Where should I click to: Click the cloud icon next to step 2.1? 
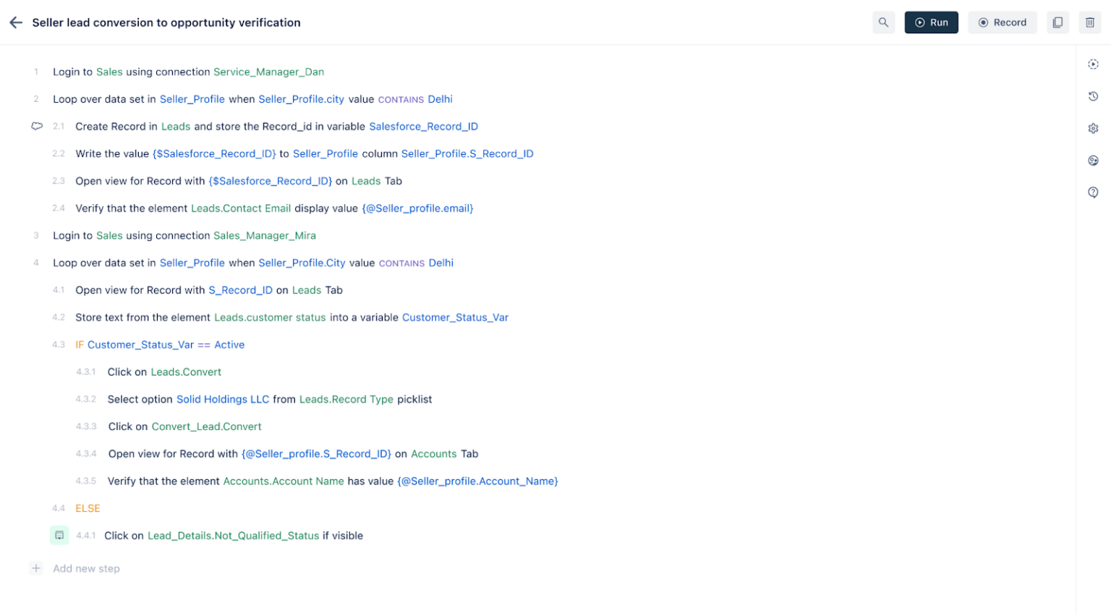(x=37, y=126)
